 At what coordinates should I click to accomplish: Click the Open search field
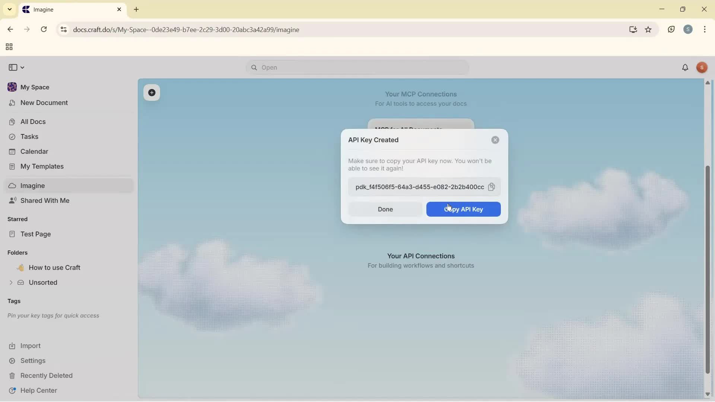point(356,67)
